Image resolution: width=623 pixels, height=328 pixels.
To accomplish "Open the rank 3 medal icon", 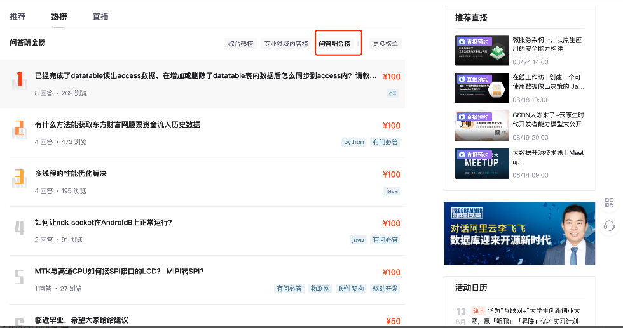I will point(20,178).
